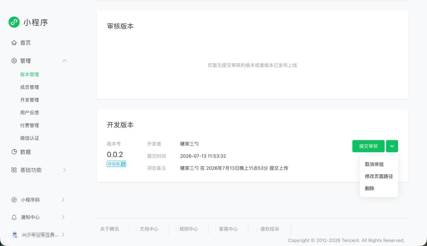Open 成员管理 in the sidebar
427x246 pixels.
[30, 87]
